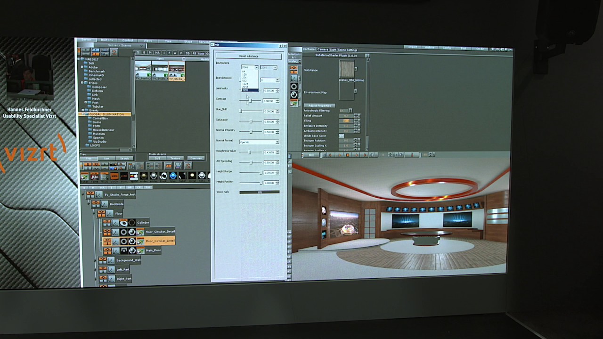Click the Config button
The width and height of the screenshot is (603, 339).
click(x=447, y=48)
